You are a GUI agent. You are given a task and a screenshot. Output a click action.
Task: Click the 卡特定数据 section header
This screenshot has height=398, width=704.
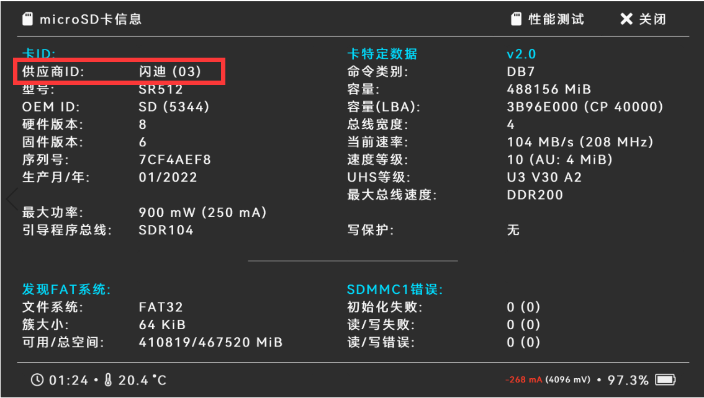(x=382, y=53)
